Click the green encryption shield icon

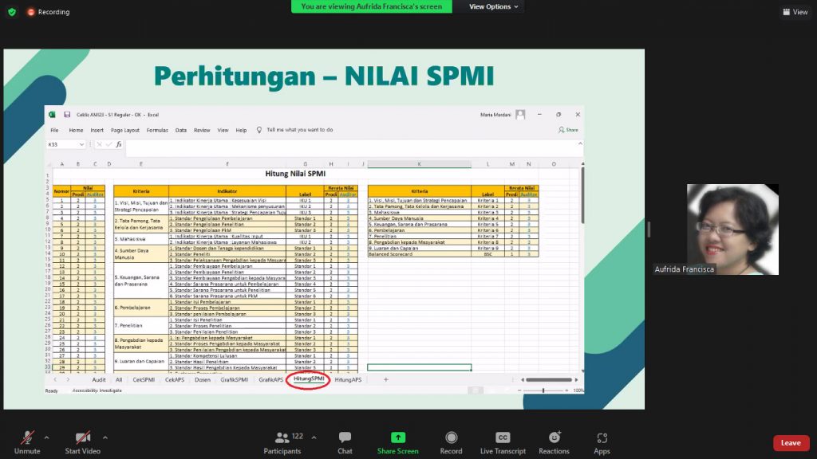click(x=12, y=12)
